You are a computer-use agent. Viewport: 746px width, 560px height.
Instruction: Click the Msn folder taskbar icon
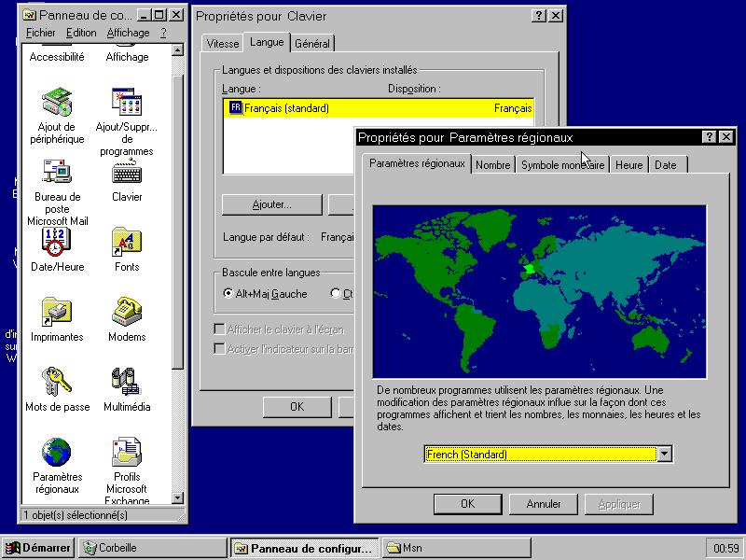click(394, 548)
